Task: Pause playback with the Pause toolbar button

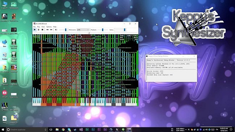Action: pyautogui.click(x=38, y=30)
